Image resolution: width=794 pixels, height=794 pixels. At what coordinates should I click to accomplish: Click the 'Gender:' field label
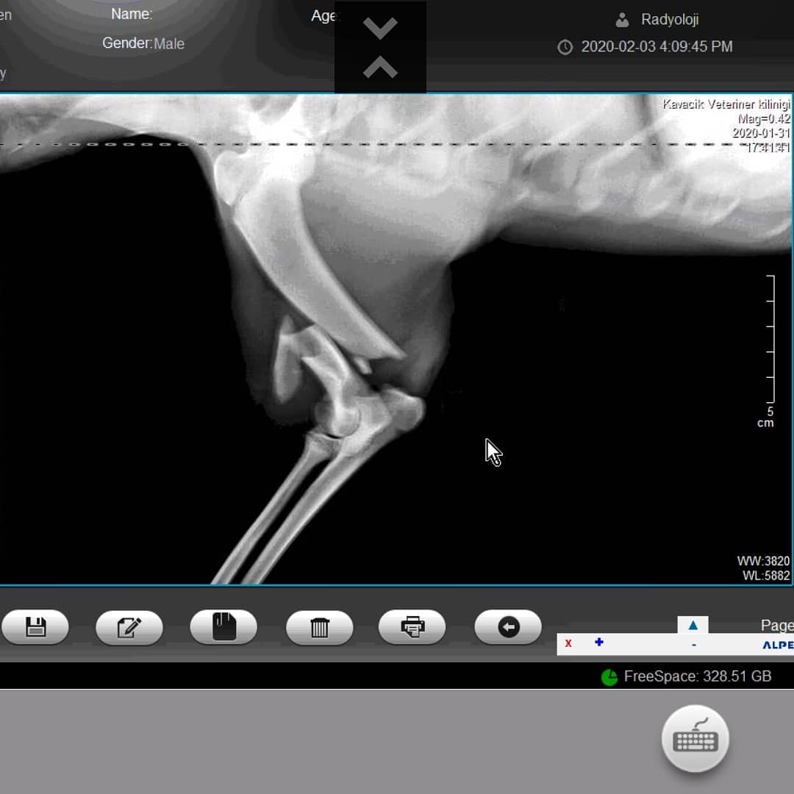(127, 43)
